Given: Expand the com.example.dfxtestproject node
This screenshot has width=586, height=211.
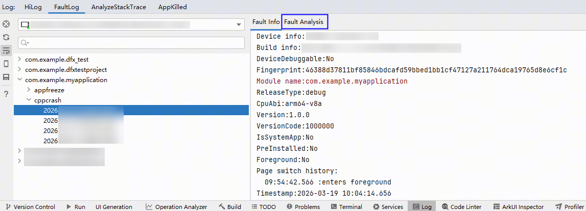Looking at the screenshot, I should click(x=20, y=69).
